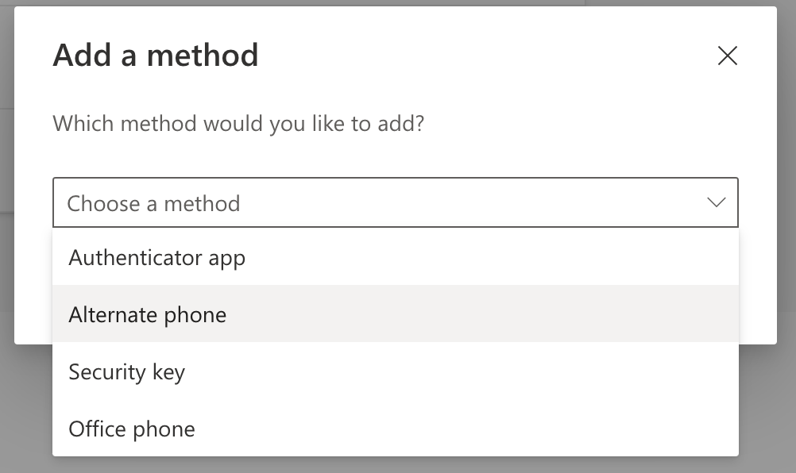Image resolution: width=796 pixels, height=473 pixels.
Task: Click the 'Which method would you like to add?' text
Action: (238, 124)
